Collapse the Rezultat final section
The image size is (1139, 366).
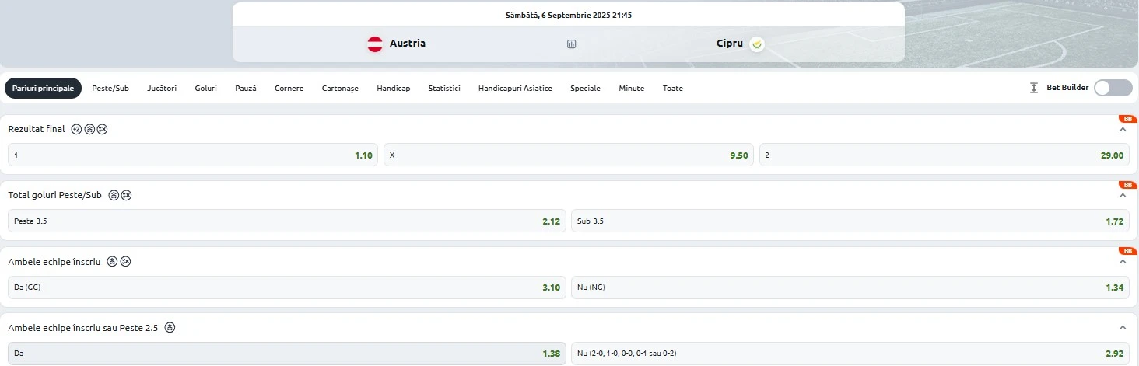[1122, 129]
